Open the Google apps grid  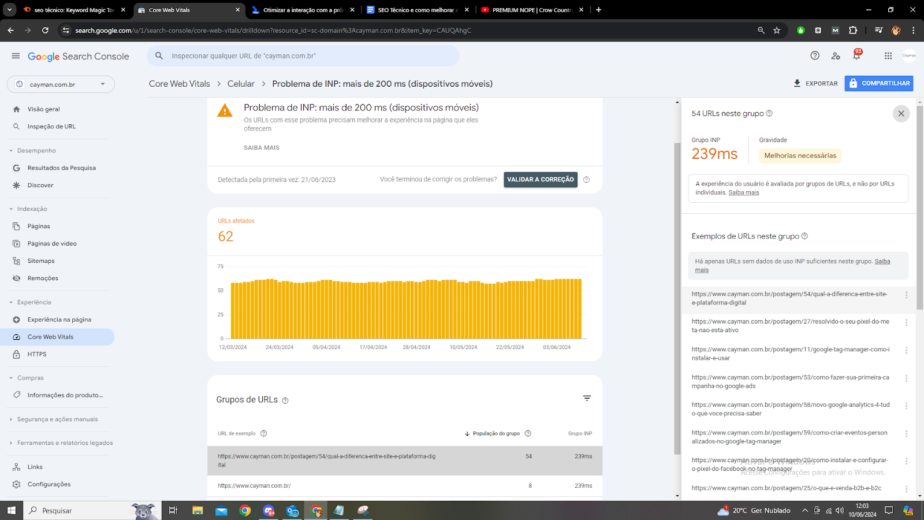tap(888, 55)
